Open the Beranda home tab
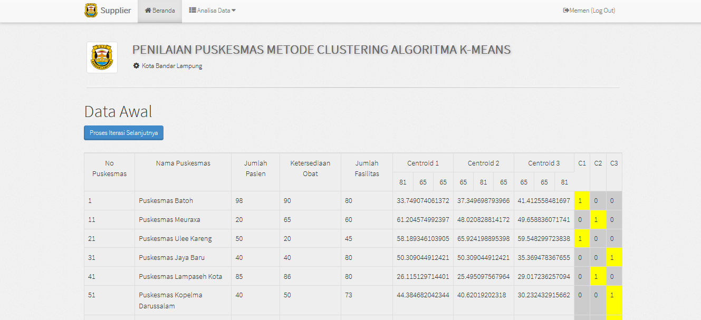The width and height of the screenshot is (701, 320). tap(160, 11)
